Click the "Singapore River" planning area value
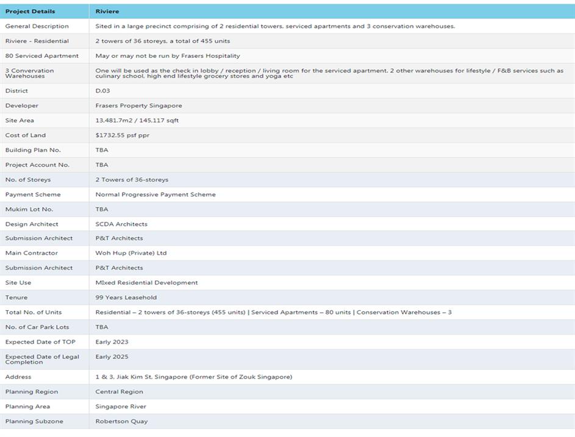Viewport: 575px width, 437px height. [x=121, y=407]
